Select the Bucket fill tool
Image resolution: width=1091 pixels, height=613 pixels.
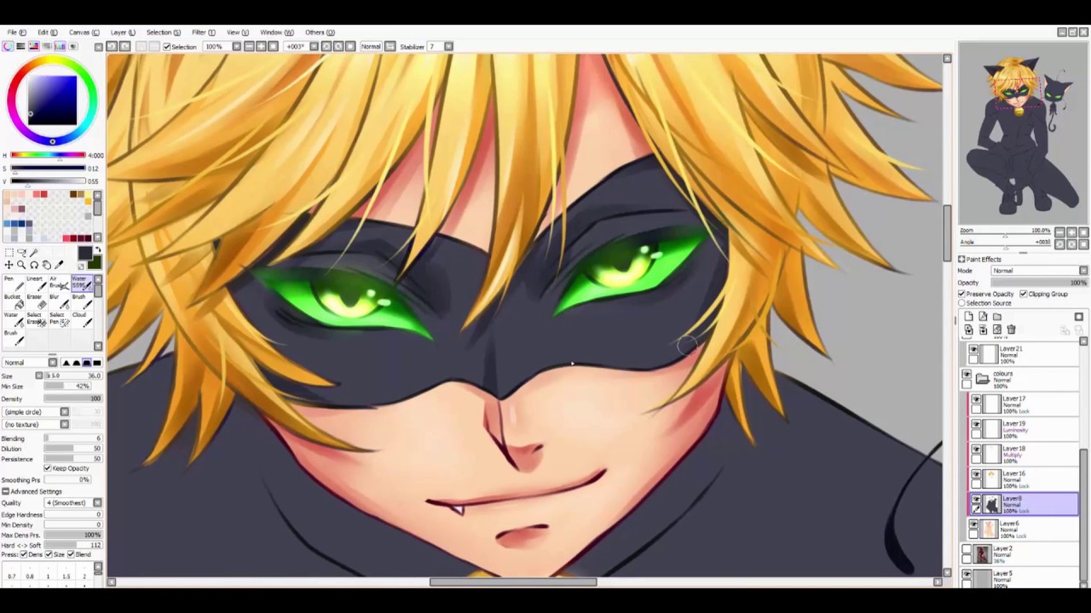tap(14, 301)
